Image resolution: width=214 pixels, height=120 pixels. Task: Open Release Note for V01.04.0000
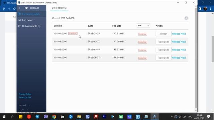click(x=179, y=34)
